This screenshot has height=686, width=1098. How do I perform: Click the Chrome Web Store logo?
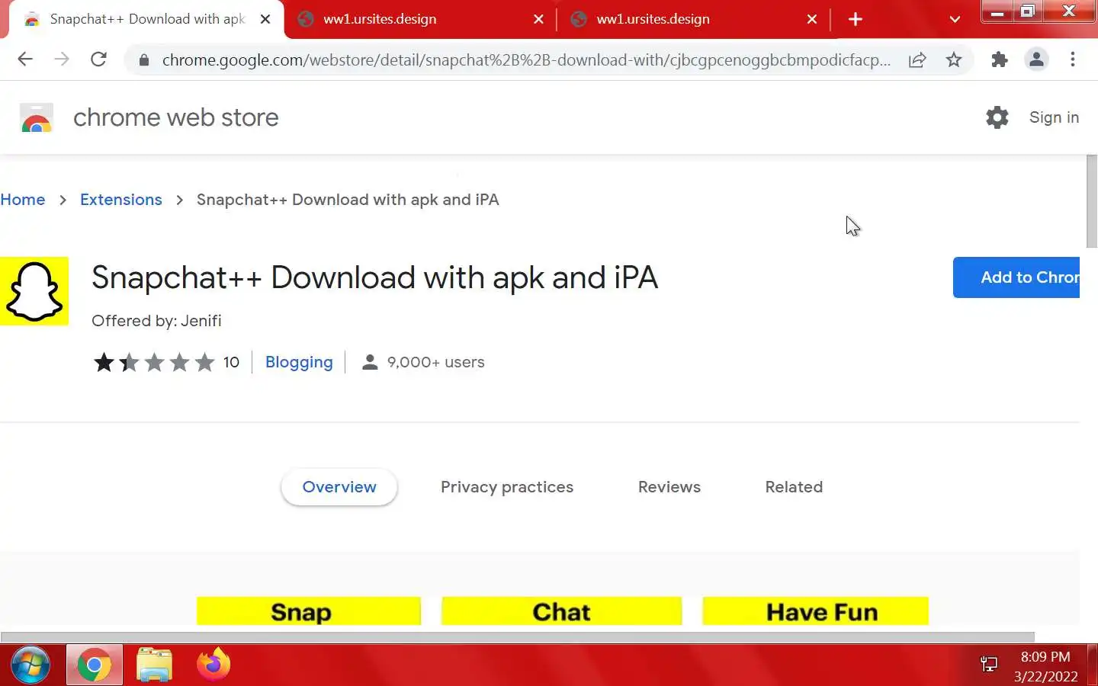pyautogui.click(x=37, y=118)
